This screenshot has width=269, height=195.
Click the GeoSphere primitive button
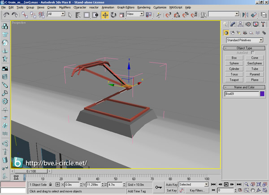(x=254, y=63)
